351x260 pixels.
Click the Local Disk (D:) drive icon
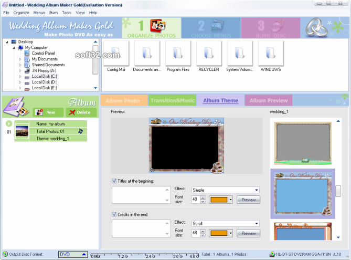point(27,82)
